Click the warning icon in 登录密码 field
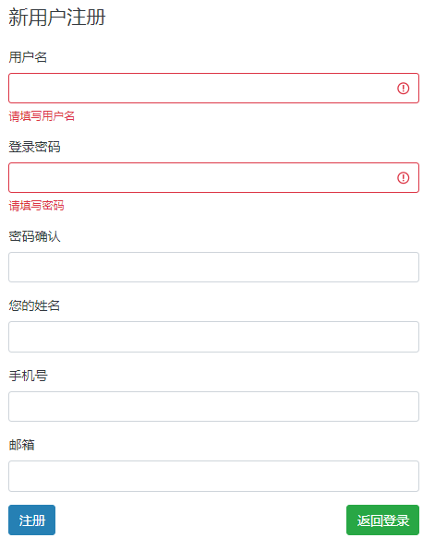Image resolution: width=423 pixels, height=538 pixels. click(403, 178)
